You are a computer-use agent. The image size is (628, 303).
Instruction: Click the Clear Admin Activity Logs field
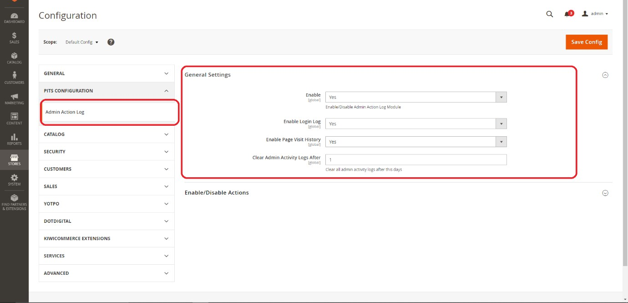click(415, 160)
